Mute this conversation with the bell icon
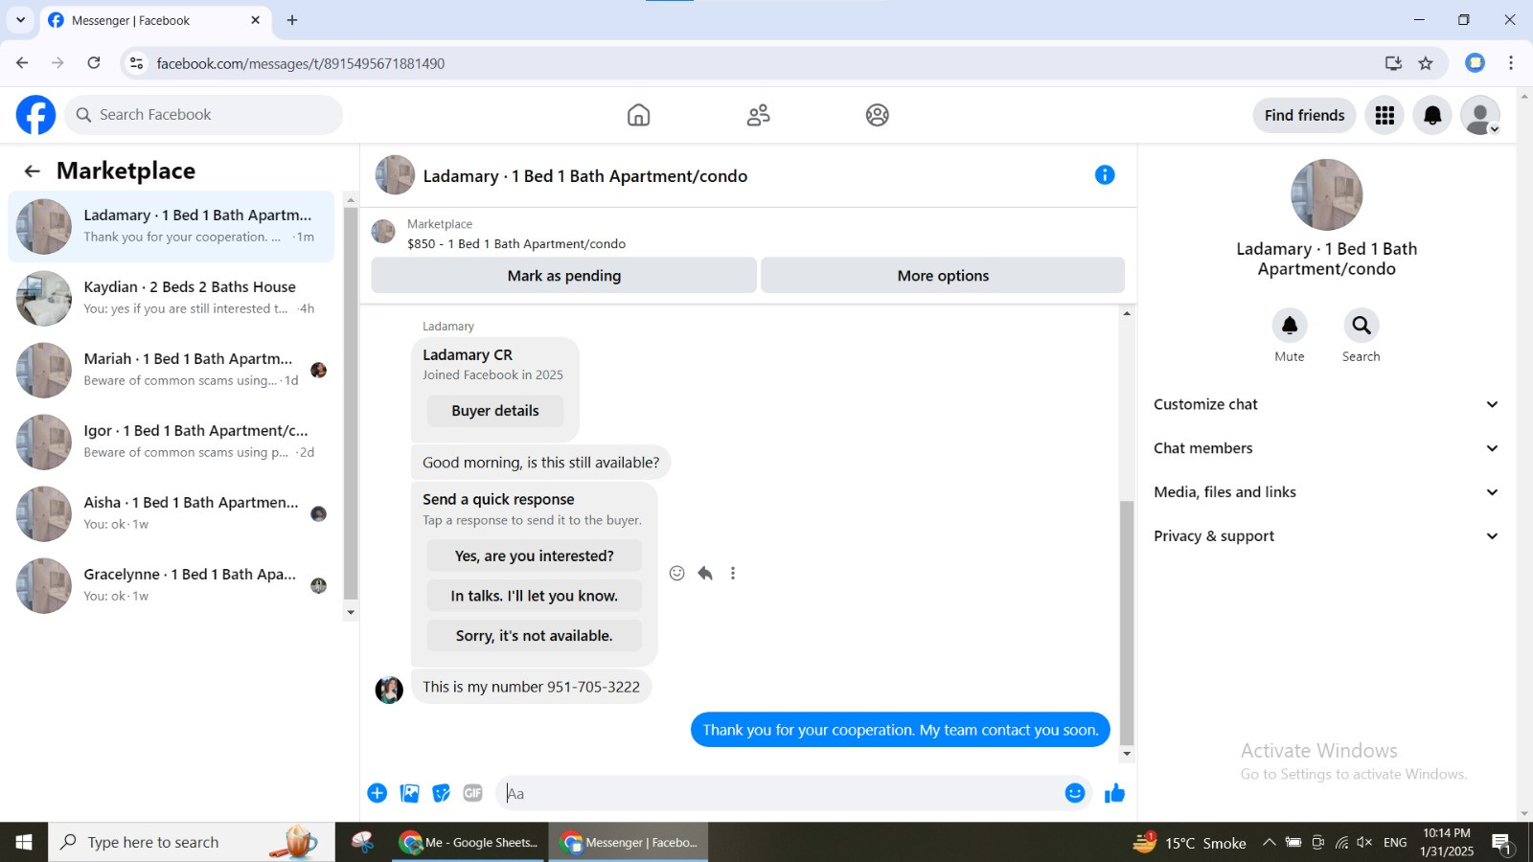Viewport: 1533px width, 862px height. coord(1290,326)
